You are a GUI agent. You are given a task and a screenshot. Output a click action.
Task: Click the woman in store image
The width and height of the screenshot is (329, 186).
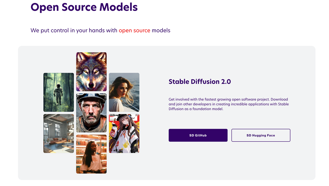click(91, 154)
